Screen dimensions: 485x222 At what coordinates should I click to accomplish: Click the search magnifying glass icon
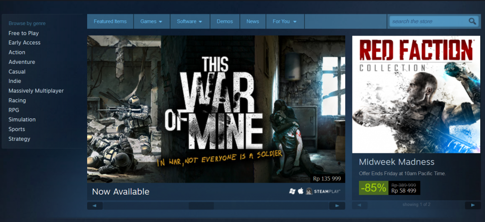click(472, 21)
